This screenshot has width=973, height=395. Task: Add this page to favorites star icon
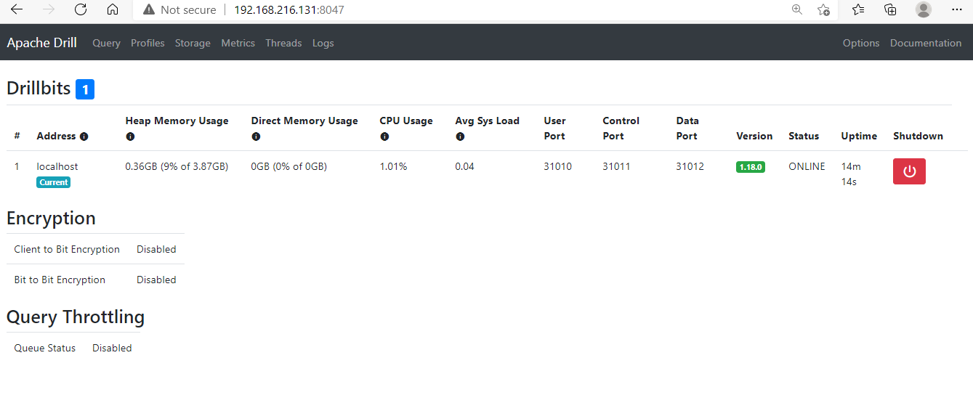click(x=823, y=9)
